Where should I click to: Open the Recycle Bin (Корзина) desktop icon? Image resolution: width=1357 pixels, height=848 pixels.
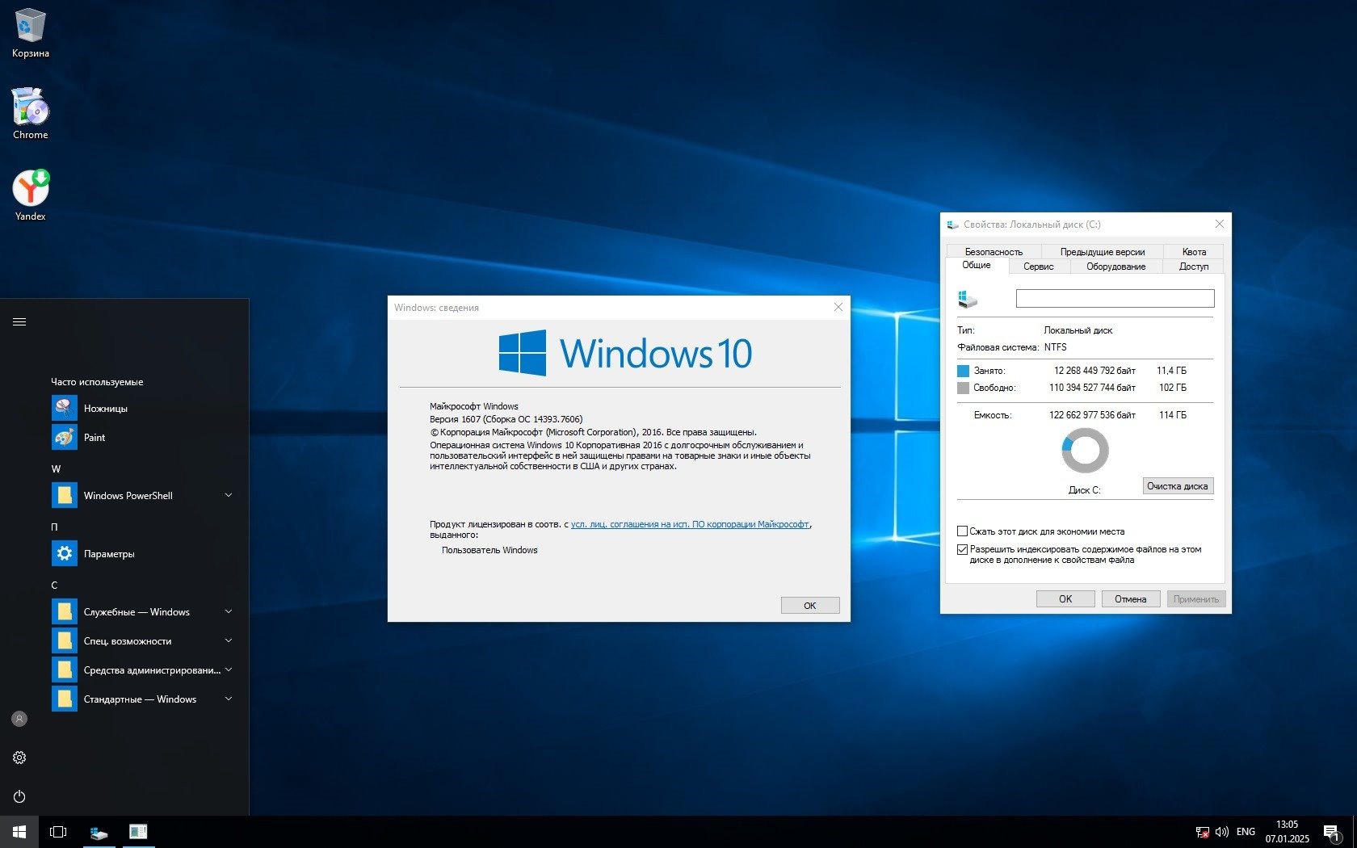pos(30,32)
